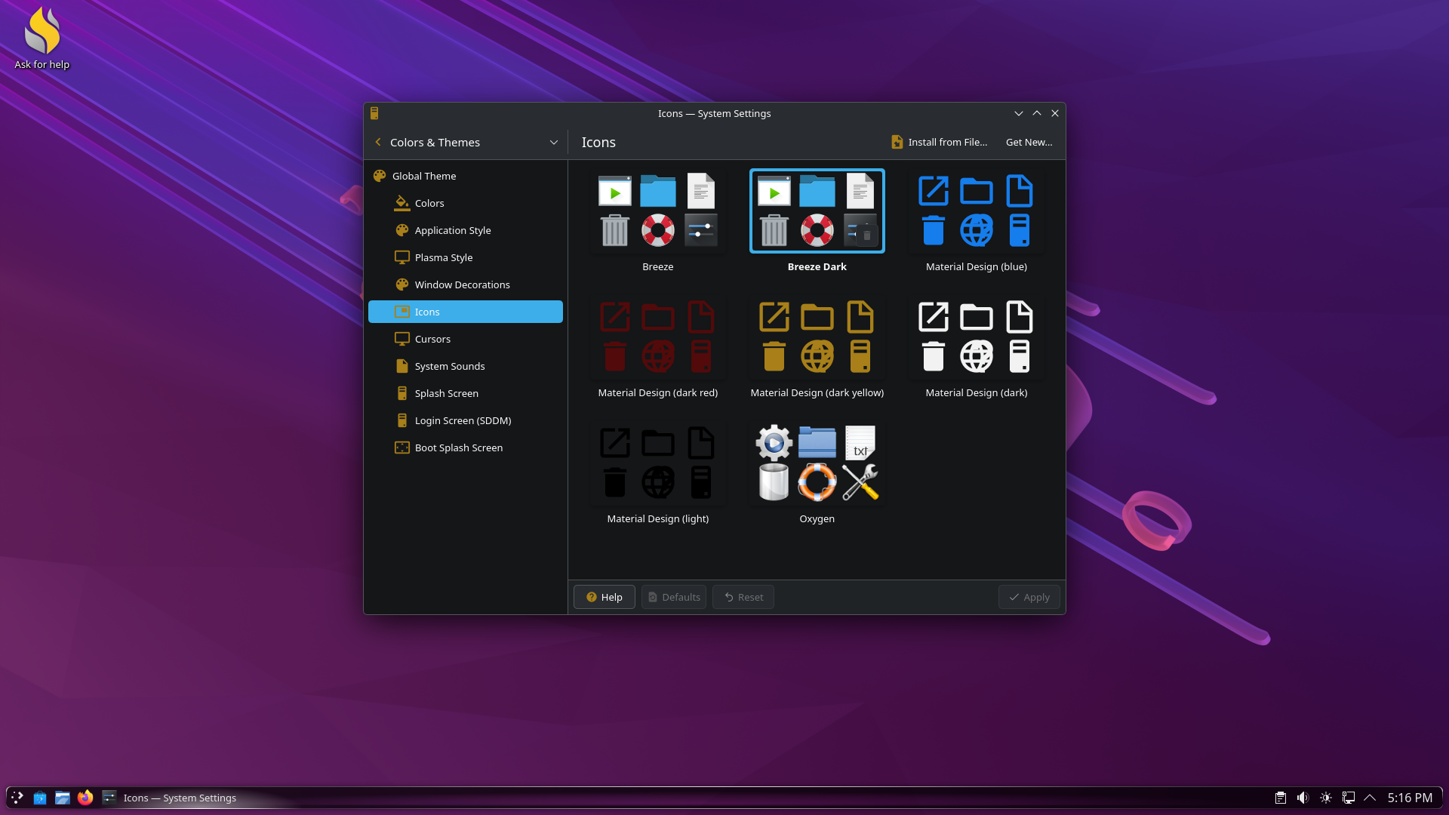Choose Material Design (dark) icon theme
Image resolution: width=1449 pixels, height=815 pixels.
coord(977,347)
